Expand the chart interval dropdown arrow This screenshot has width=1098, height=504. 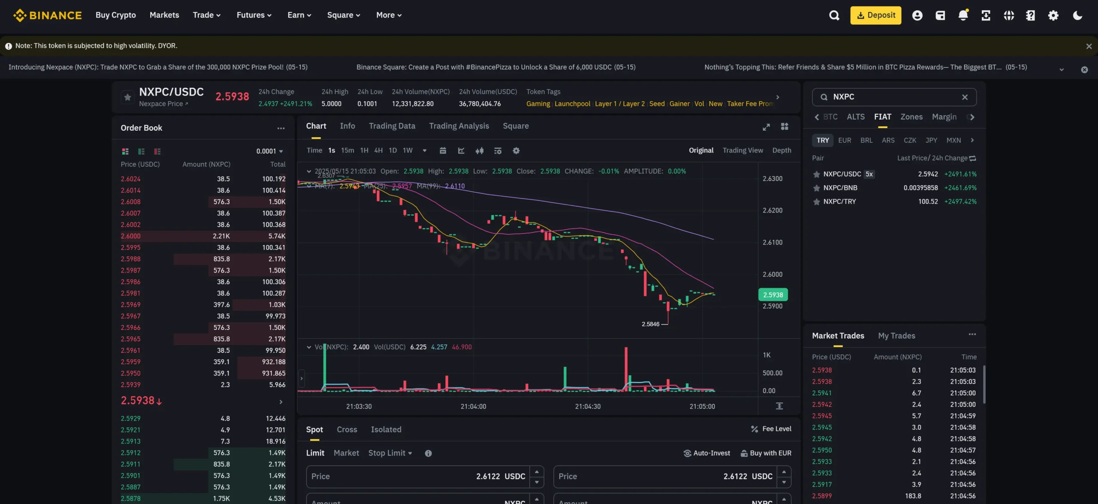[424, 150]
